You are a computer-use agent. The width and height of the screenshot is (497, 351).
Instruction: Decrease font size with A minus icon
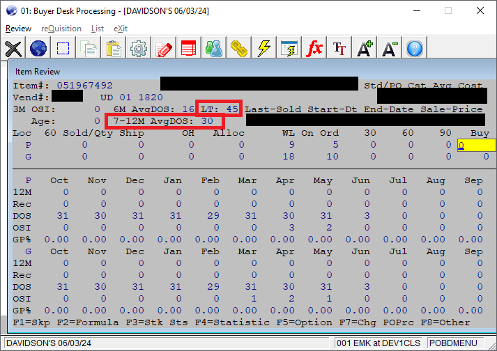tap(390, 48)
